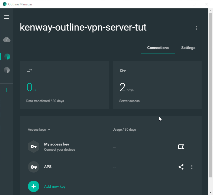Switch to the Connections tab
This screenshot has height=195, width=213.
[158, 48]
